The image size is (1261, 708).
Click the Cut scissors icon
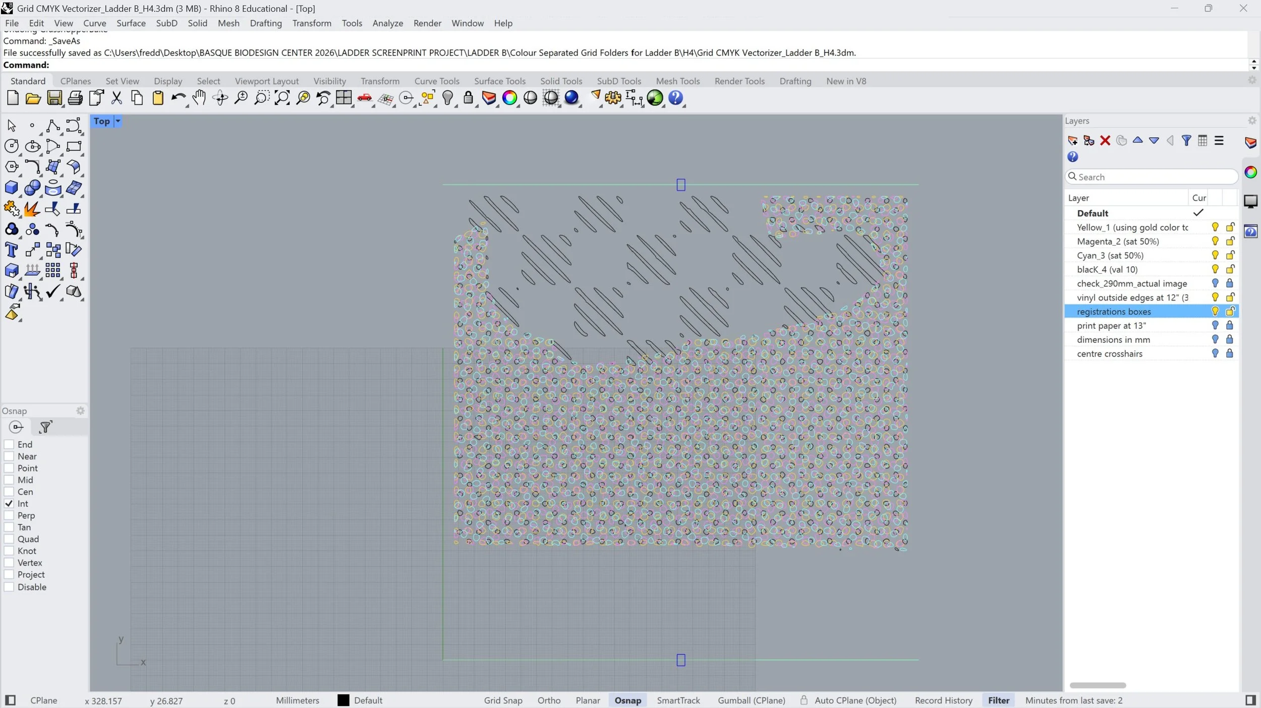coord(117,98)
